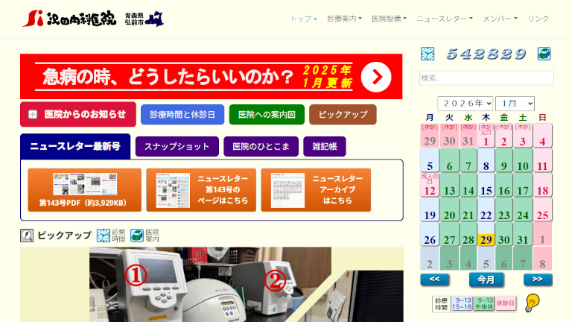Click the magnifier icon beside ピックアップ heading
This screenshot has height=322, width=572.
[x=27, y=236]
